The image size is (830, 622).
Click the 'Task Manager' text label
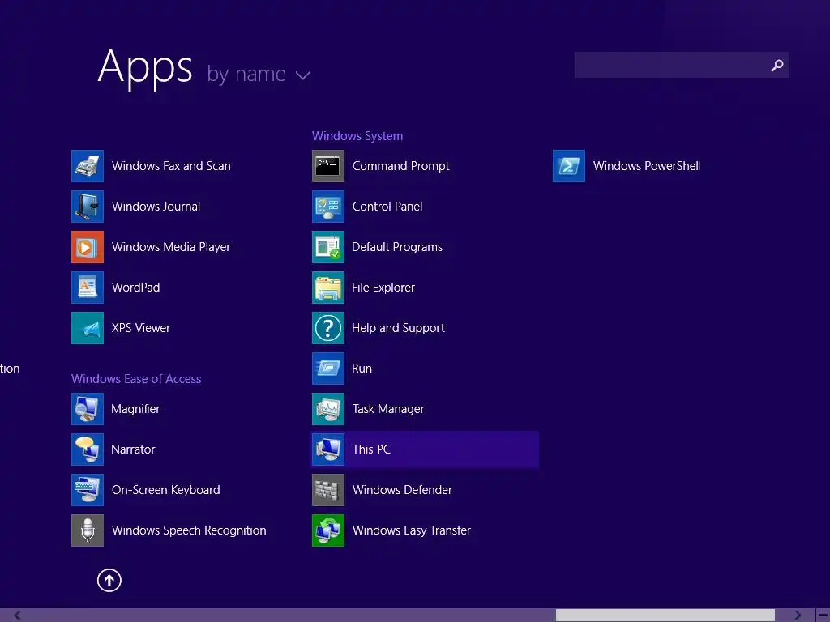[x=388, y=409]
